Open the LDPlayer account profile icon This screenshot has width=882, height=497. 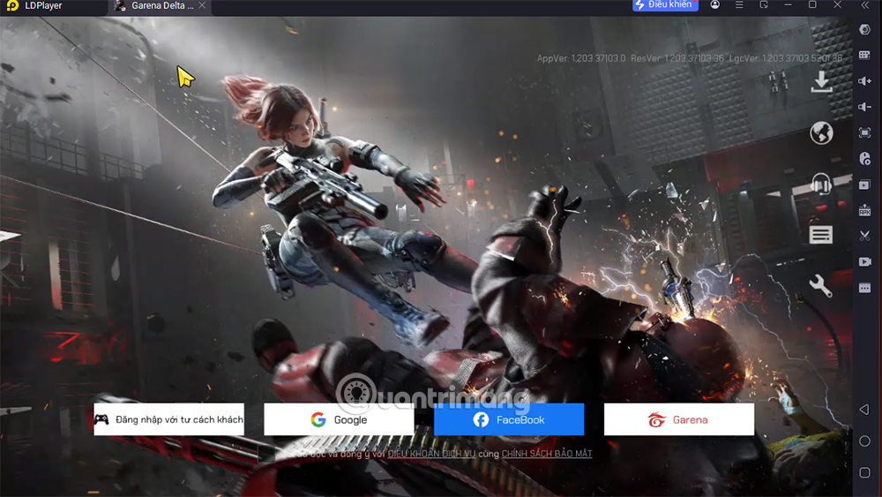[x=714, y=4]
